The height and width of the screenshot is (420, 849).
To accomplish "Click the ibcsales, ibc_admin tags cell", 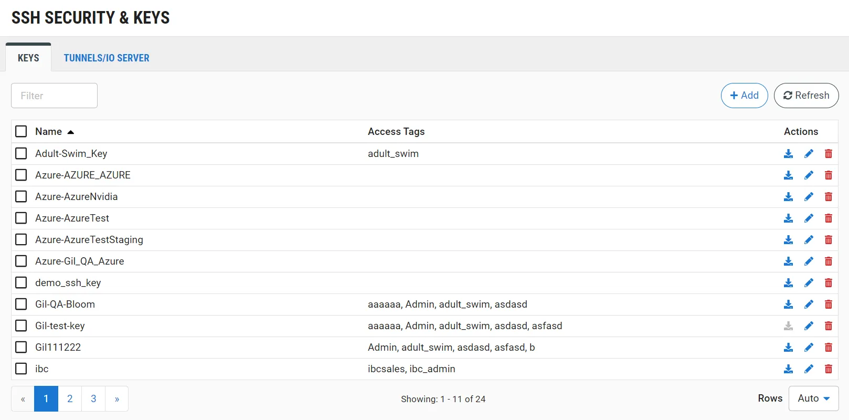I will tap(411, 369).
